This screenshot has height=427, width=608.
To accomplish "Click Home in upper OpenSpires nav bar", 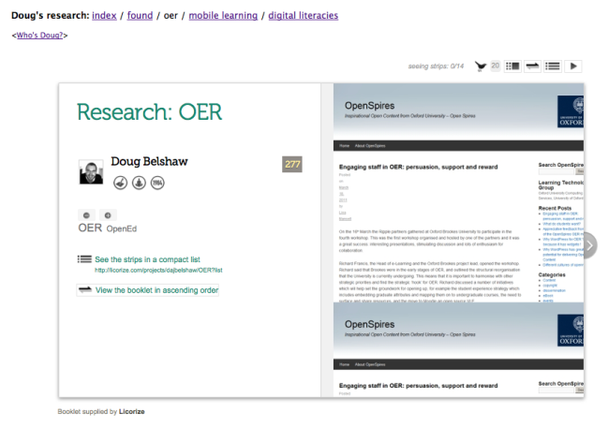I will [345, 146].
